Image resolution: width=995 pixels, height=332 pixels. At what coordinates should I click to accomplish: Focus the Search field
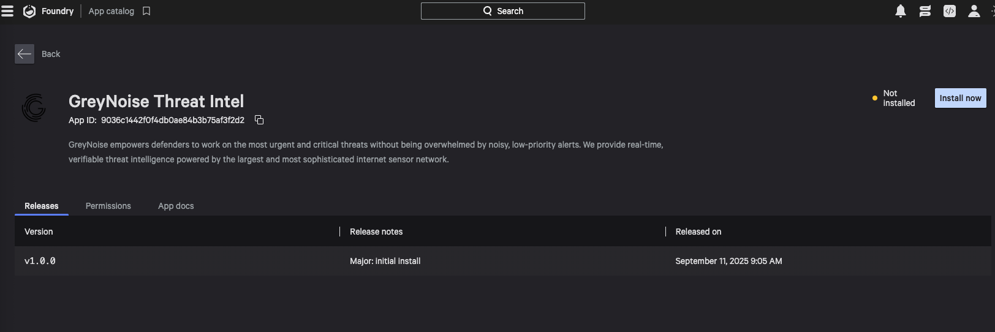coord(503,11)
